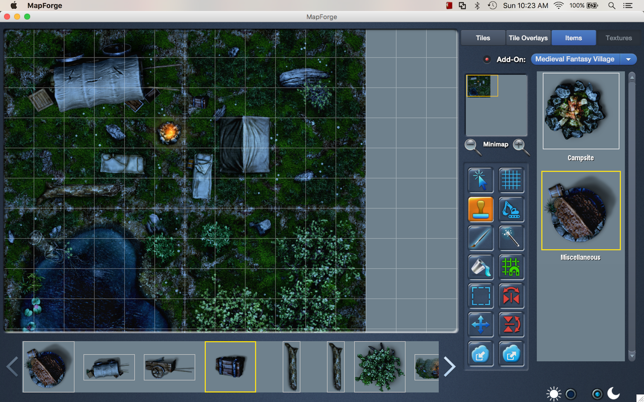644x402 pixels.
Task: Open the MapForge application menu
Action: click(x=44, y=6)
